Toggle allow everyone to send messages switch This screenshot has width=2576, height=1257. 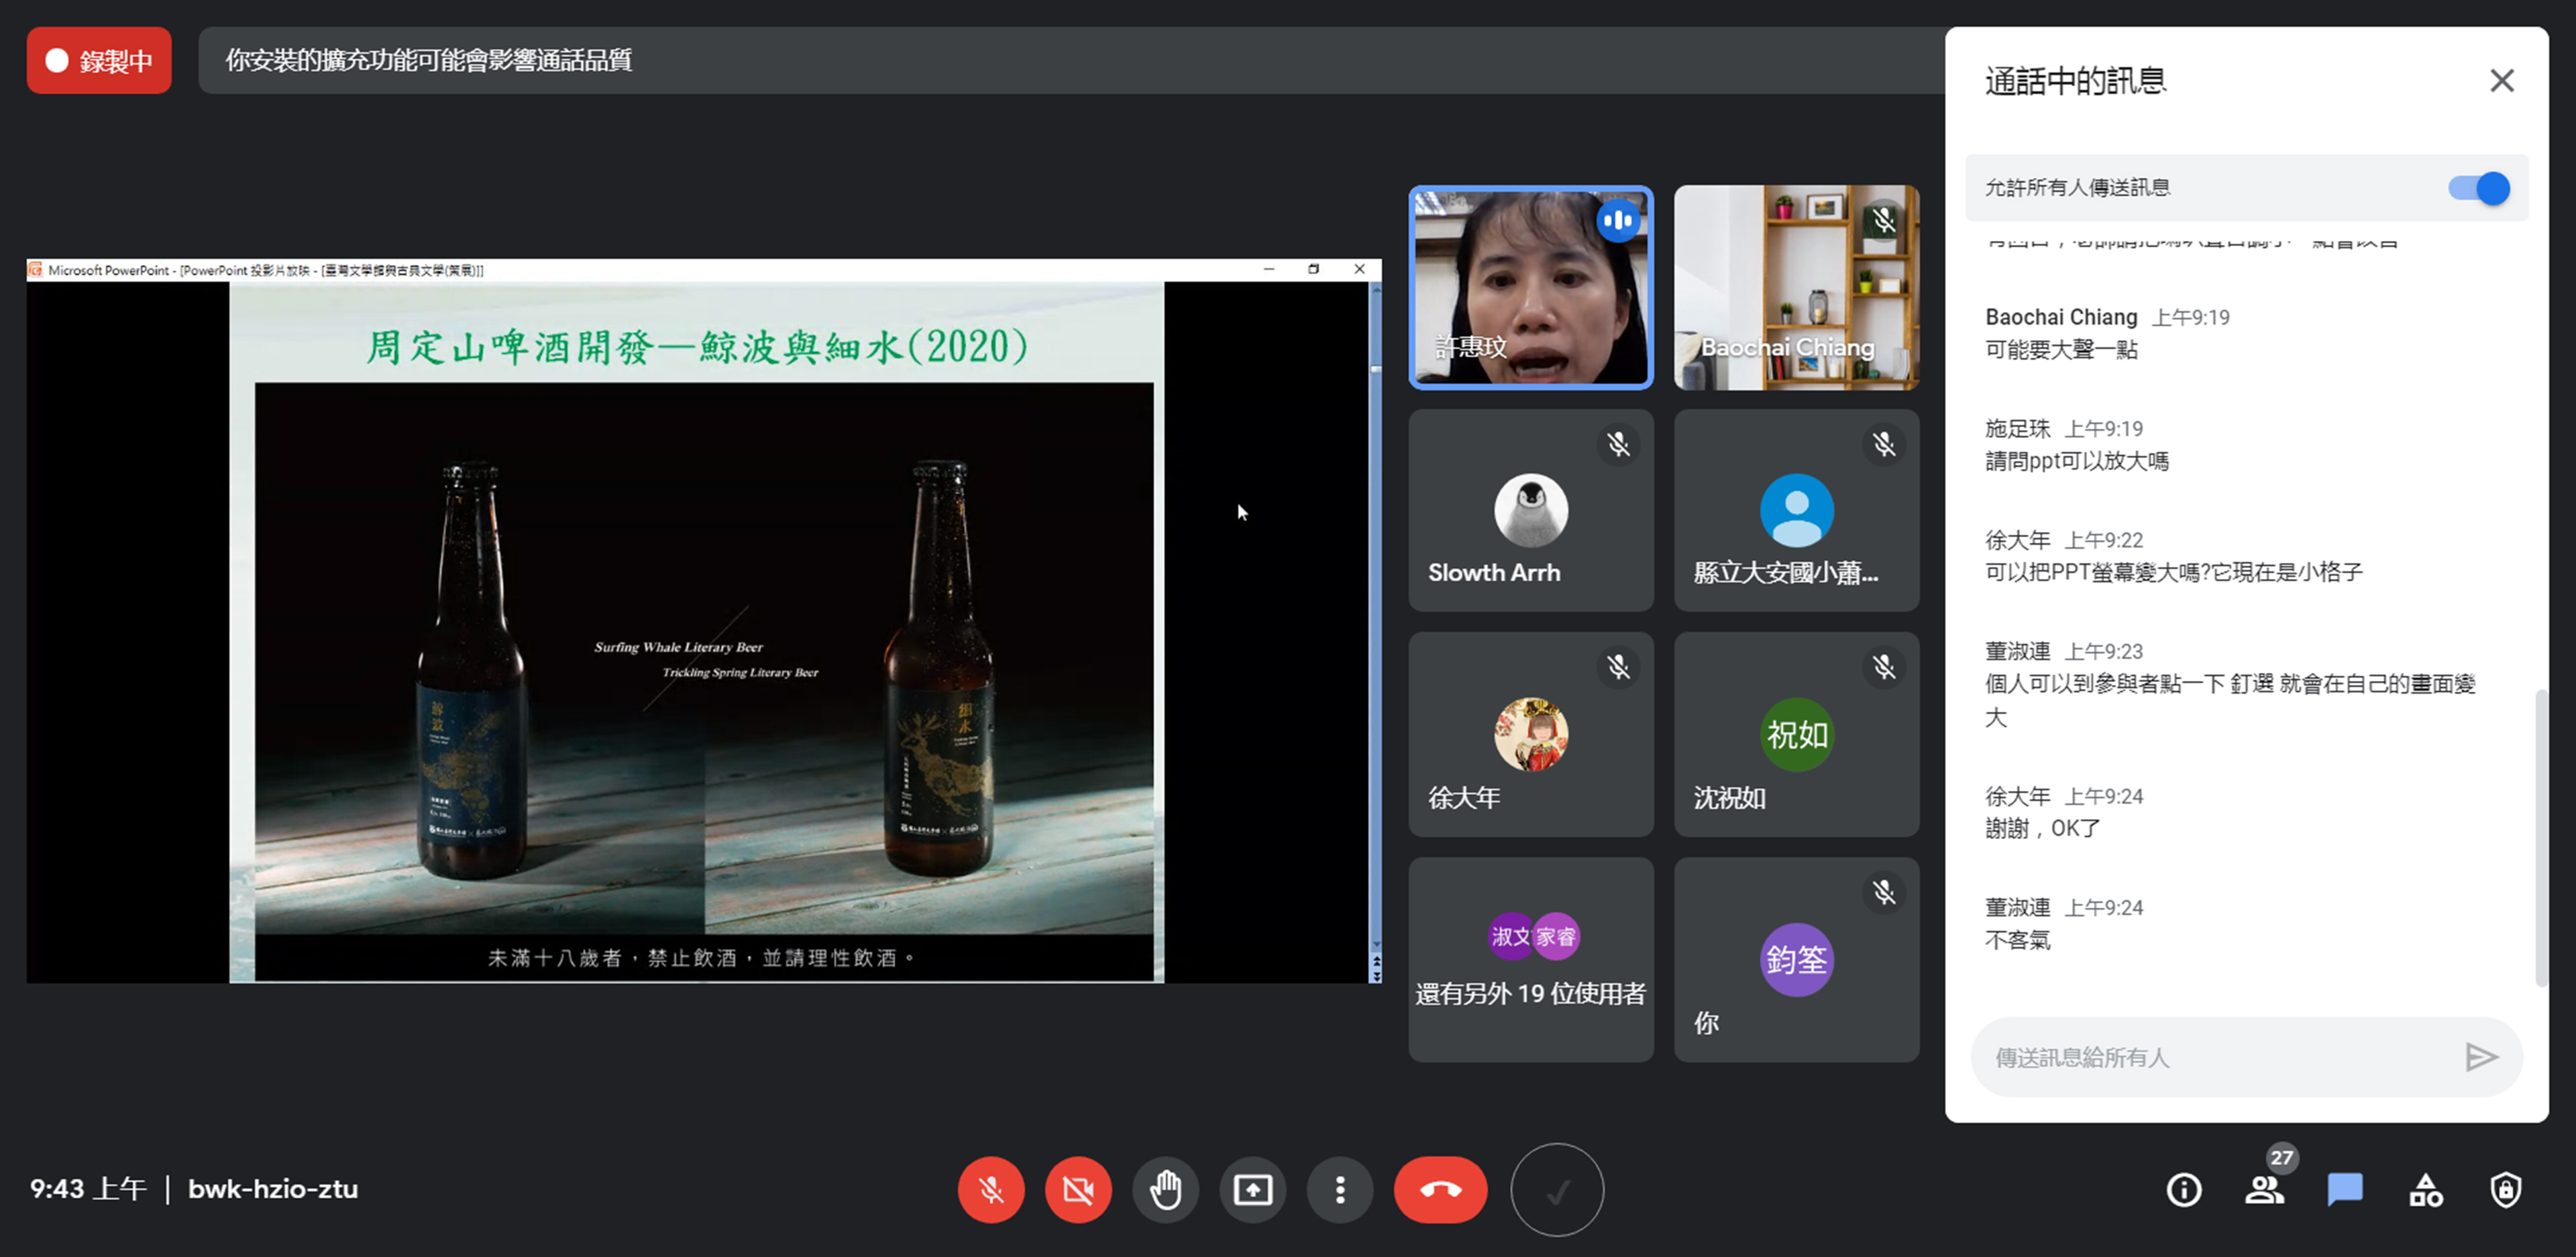[x=2478, y=188]
